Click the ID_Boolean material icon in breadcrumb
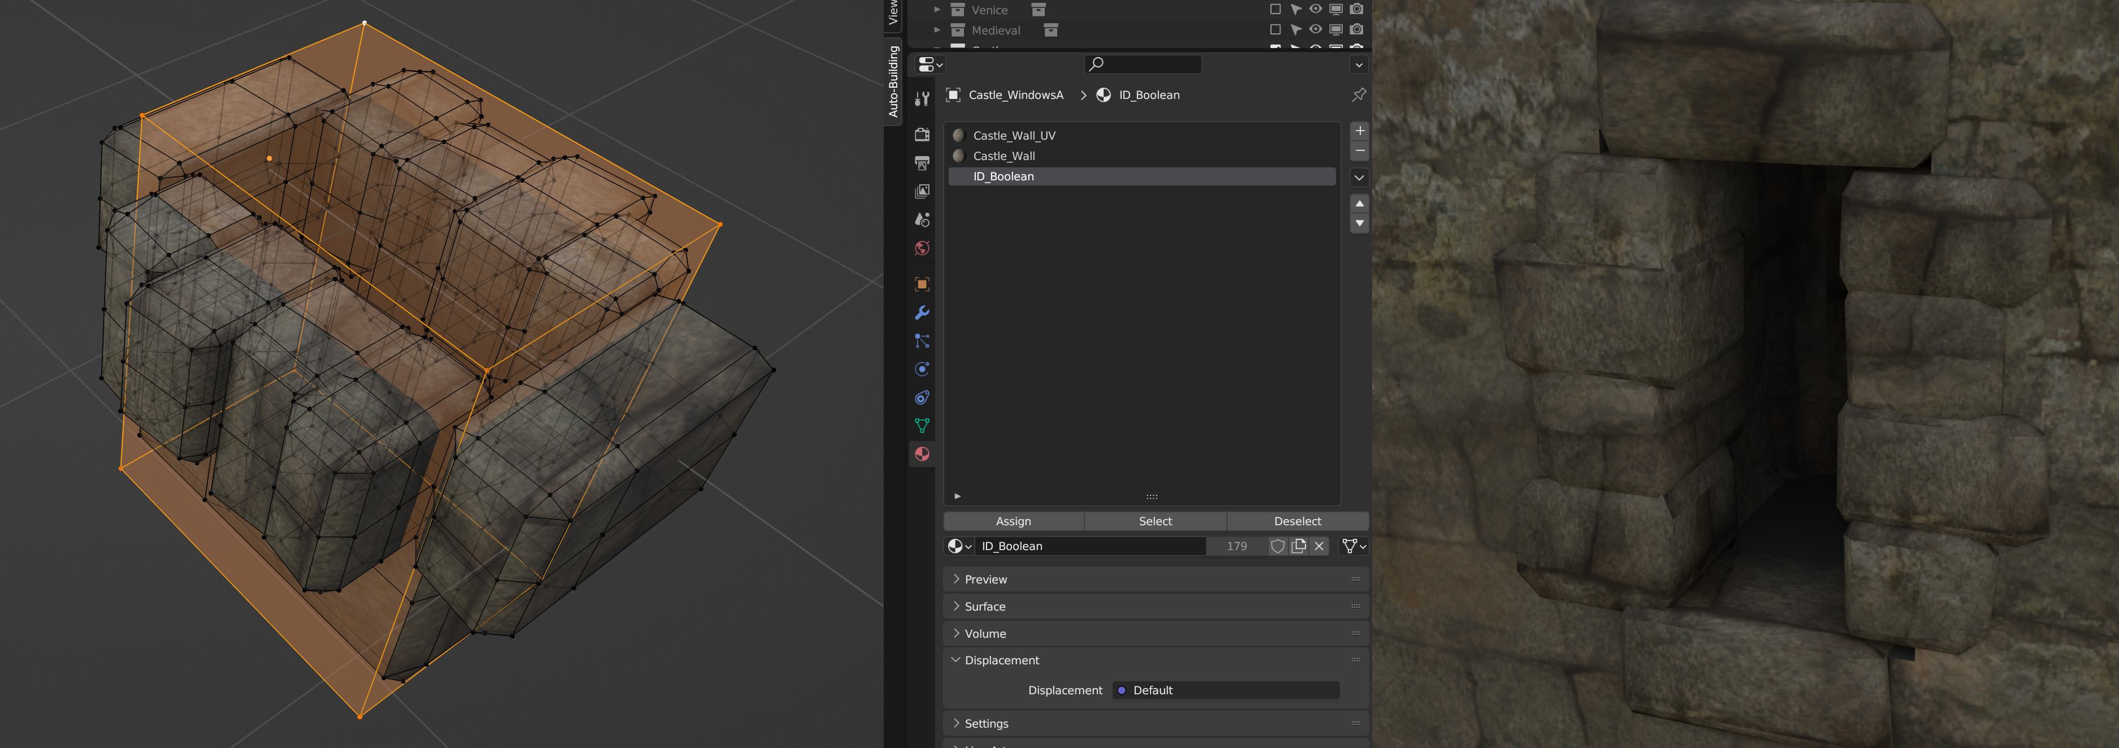This screenshot has height=748, width=2119. coord(1104,94)
